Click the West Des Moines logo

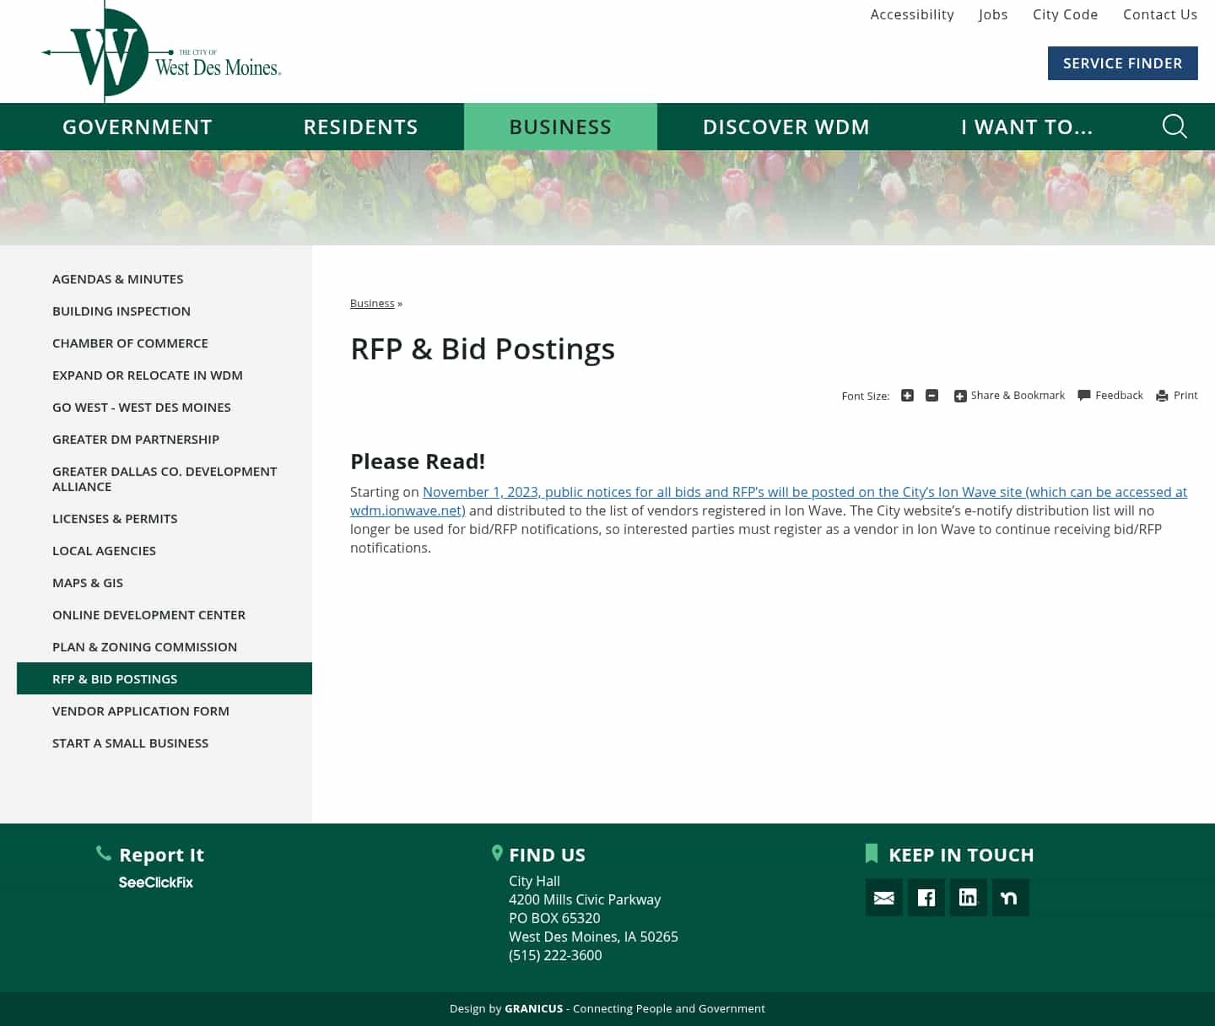coord(160,51)
